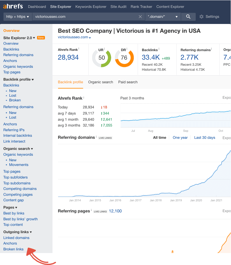Open New referring domains in sidebar

pos(13,113)
